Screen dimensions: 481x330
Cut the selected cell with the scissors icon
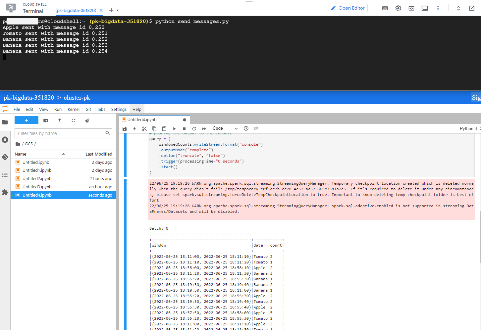pyautogui.click(x=144, y=128)
